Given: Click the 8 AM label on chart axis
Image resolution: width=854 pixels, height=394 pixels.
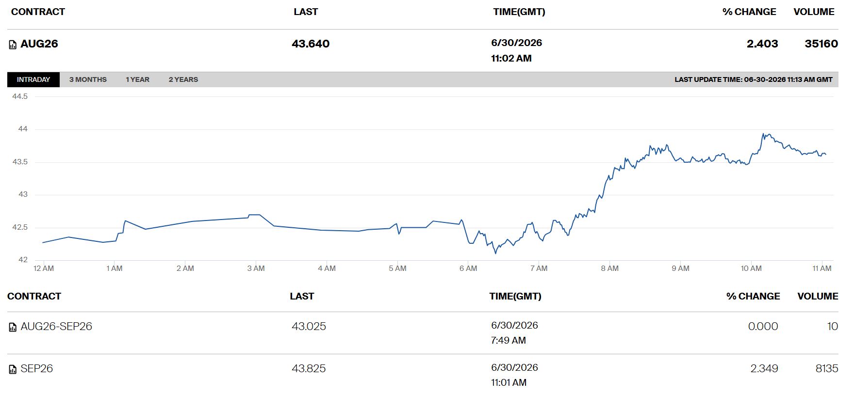Looking at the screenshot, I should [609, 268].
